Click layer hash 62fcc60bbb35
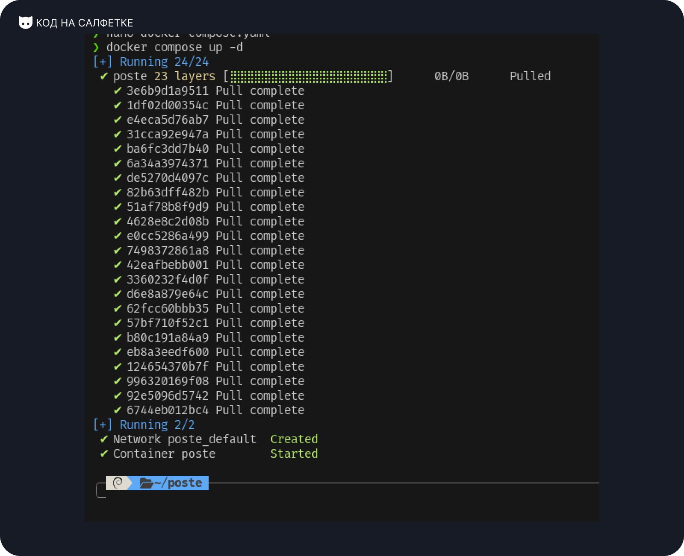This screenshot has width=684, height=556. tap(168, 308)
